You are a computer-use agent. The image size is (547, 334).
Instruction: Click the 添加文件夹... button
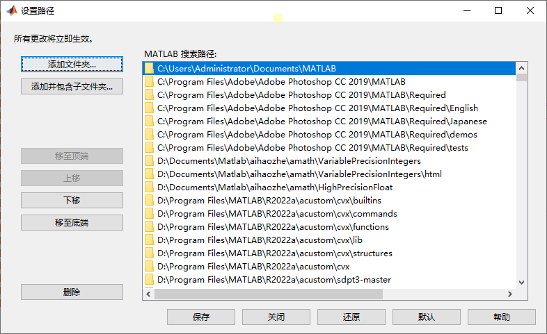(72, 65)
